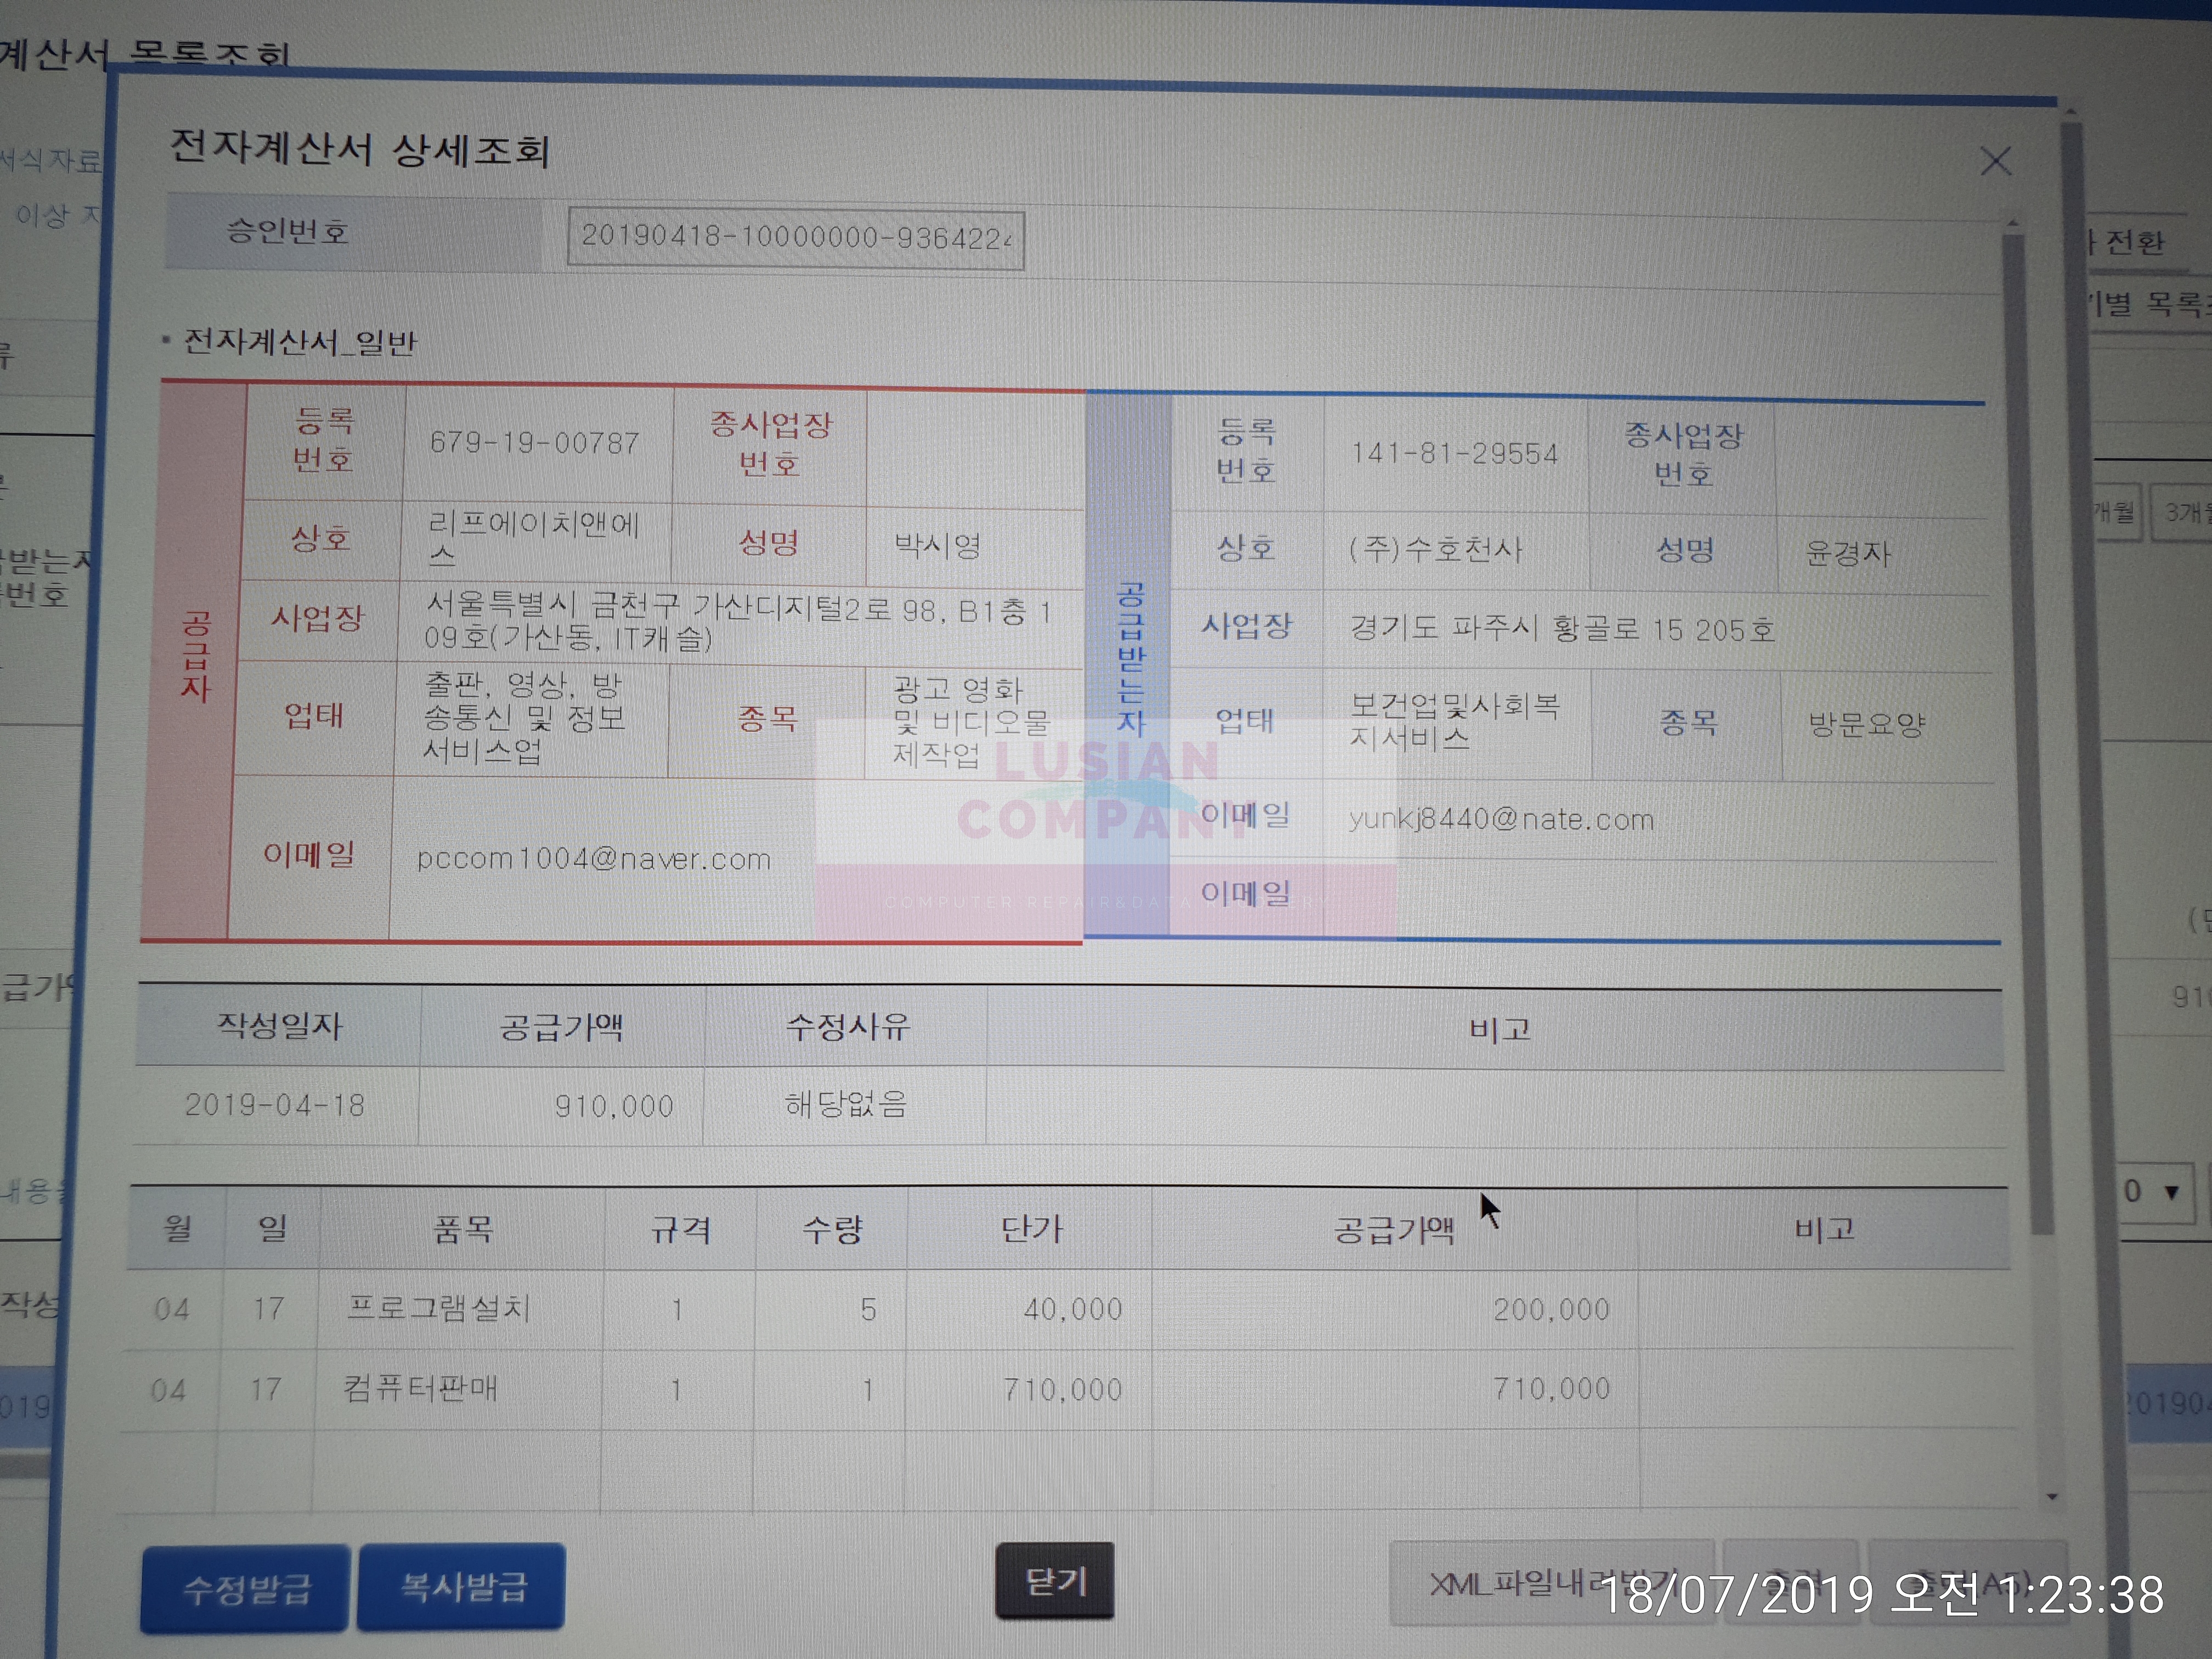Click the inner scrollbar up arrow
Screen dimensions: 2212x1659
point(2013,223)
